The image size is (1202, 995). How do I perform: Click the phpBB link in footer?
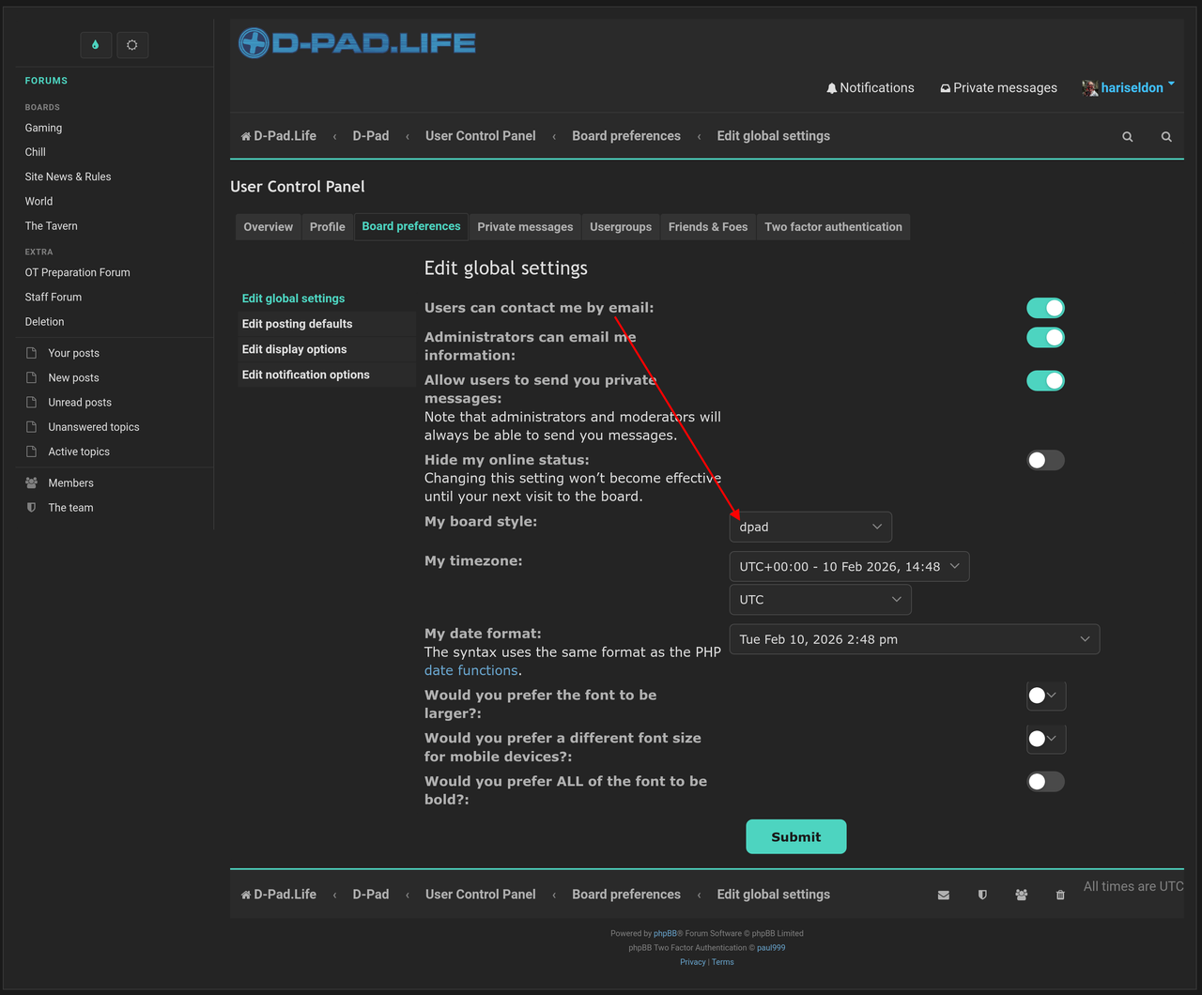pyautogui.click(x=665, y=934)
